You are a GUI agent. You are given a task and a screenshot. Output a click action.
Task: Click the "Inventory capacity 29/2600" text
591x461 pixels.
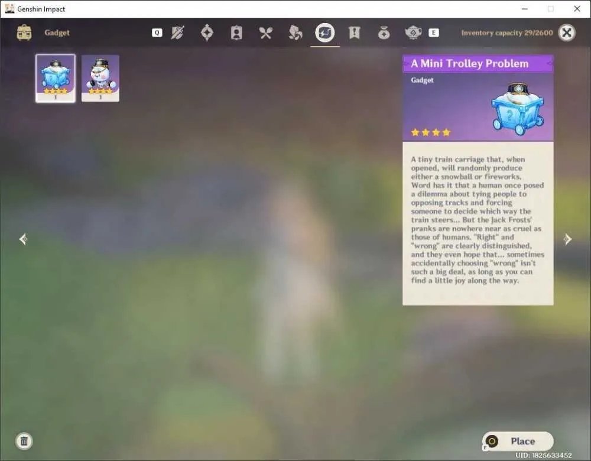pos(507,33)
